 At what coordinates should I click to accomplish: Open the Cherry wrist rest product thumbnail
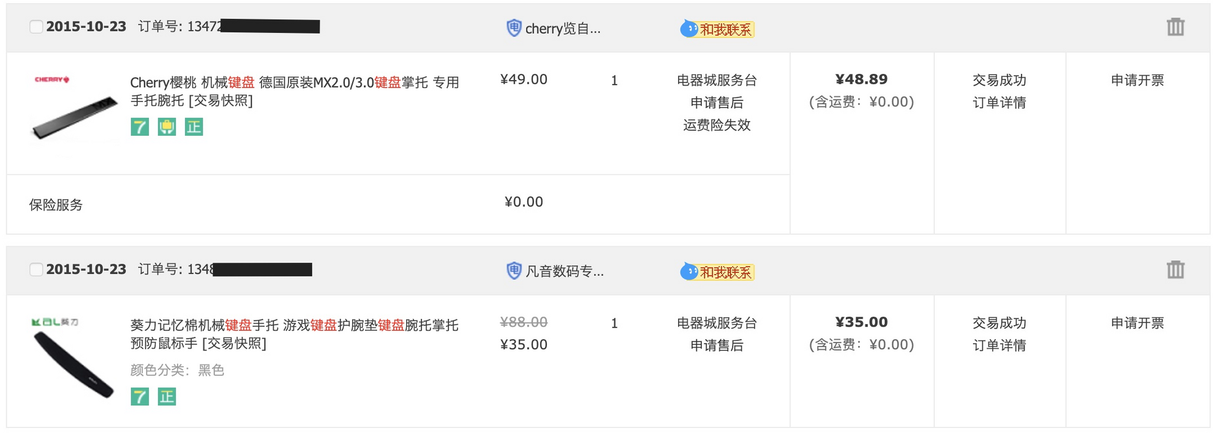point(74,110)
